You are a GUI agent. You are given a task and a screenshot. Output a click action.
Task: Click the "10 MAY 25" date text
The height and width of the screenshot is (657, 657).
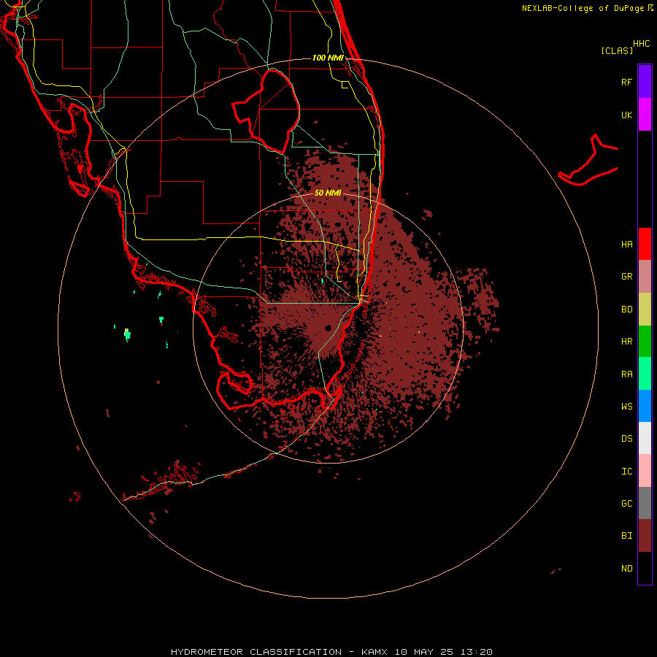[423, 652]
